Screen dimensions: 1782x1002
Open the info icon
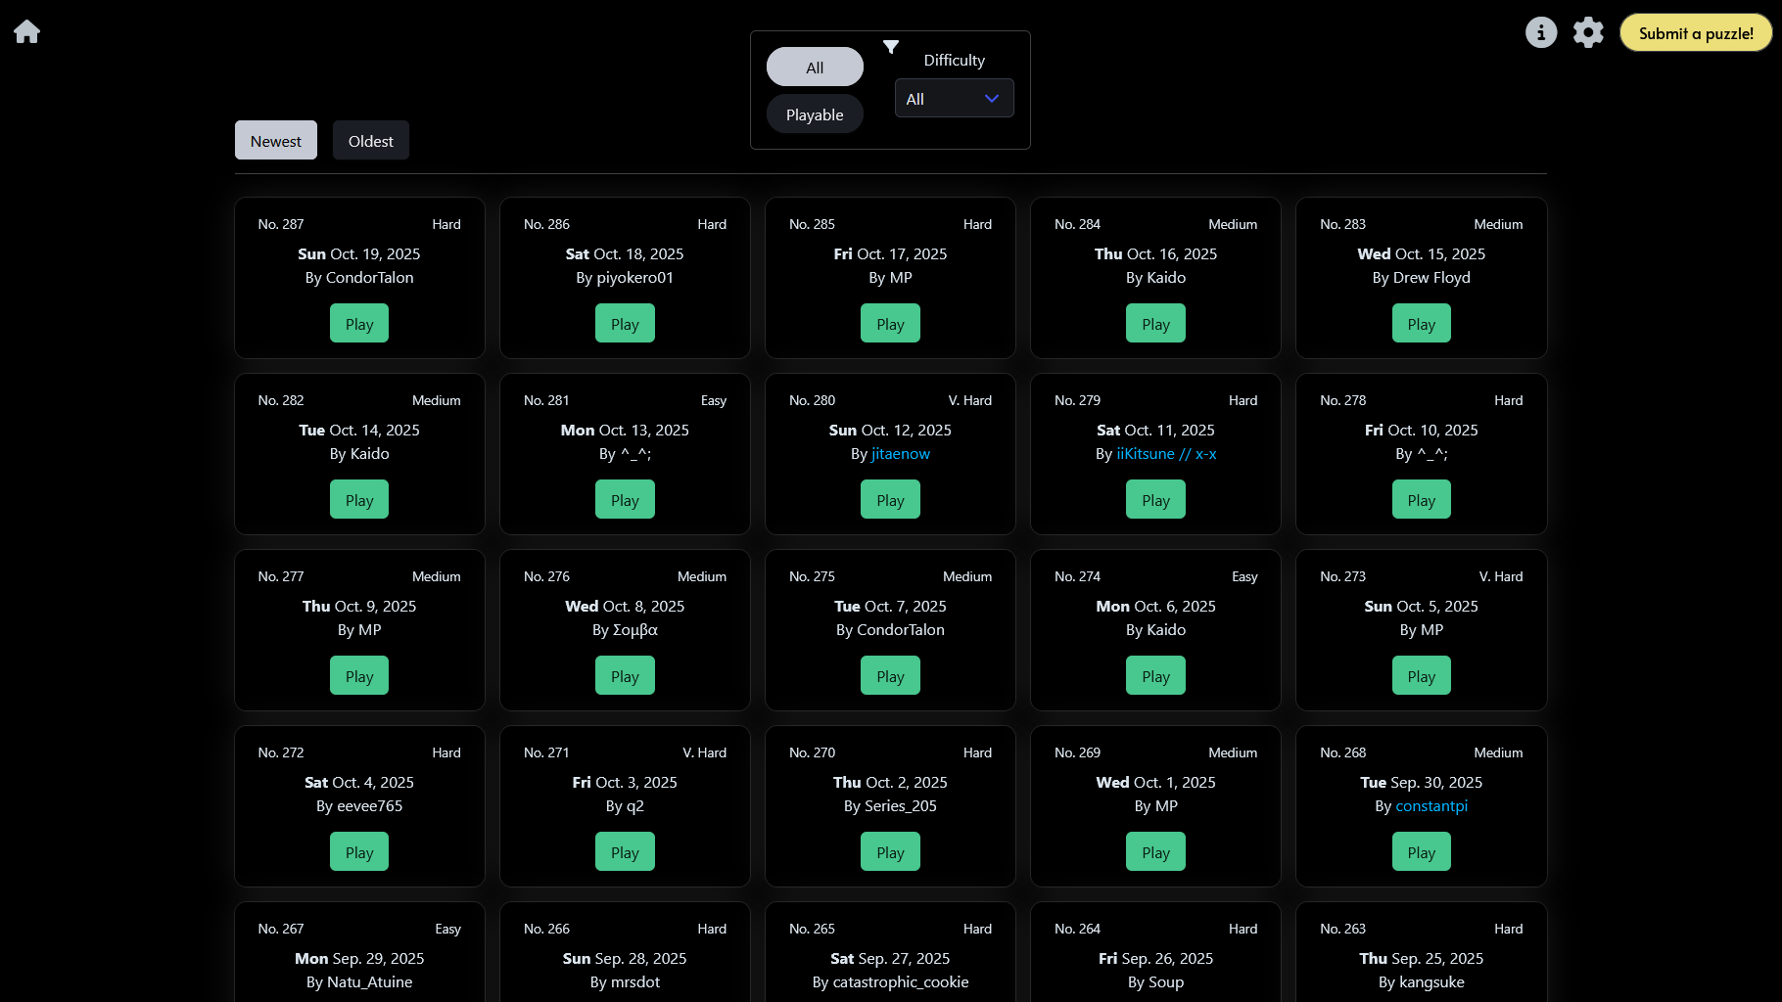point(1540,32)
